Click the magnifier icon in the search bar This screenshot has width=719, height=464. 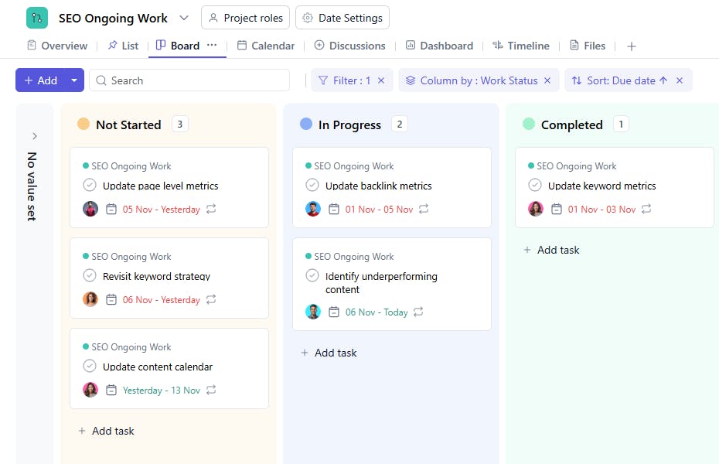[x=101, y=80]
